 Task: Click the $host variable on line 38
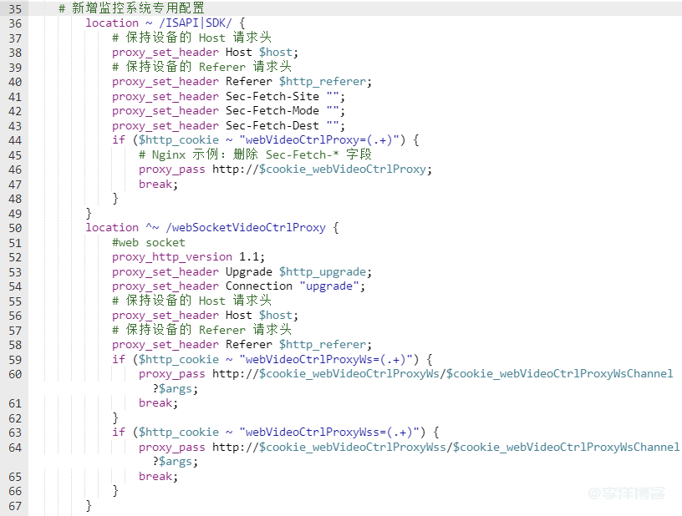275,53
